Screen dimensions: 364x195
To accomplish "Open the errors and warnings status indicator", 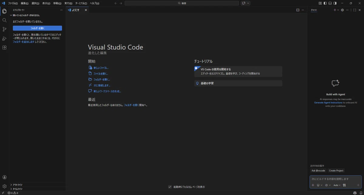I will pyautogui.click(x=13, y=193).
